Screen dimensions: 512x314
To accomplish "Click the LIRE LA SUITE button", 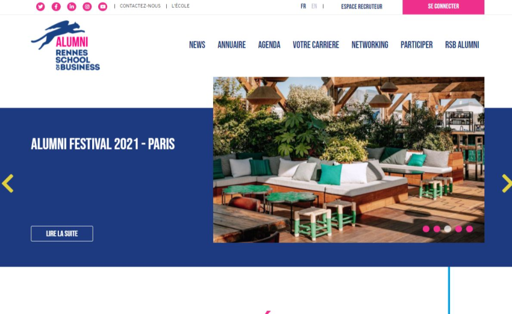I will 62,234.
